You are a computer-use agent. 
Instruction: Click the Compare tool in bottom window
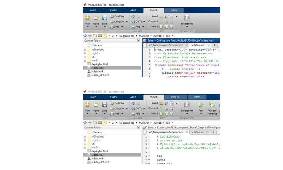(x=117, y=108)
